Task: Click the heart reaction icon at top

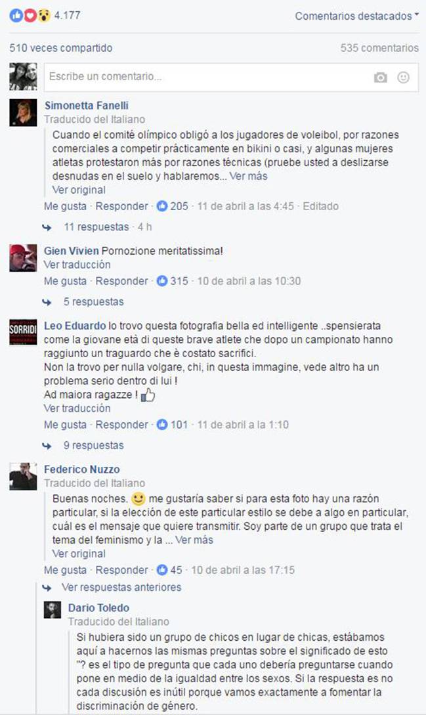Action: pyautogui.click(x=30, y=16)
